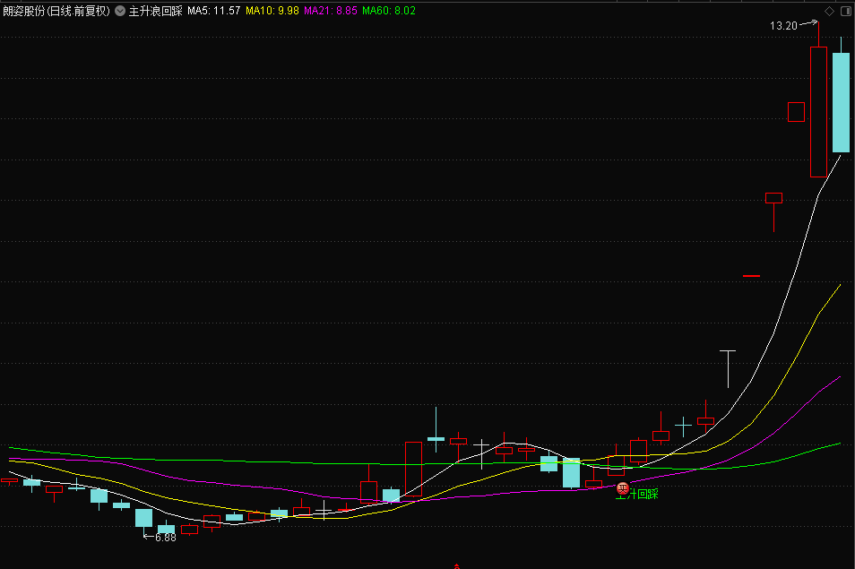Click the diamond icon at the top right
855x569 pixels.
pyautogui.click(x=829, y=11)
